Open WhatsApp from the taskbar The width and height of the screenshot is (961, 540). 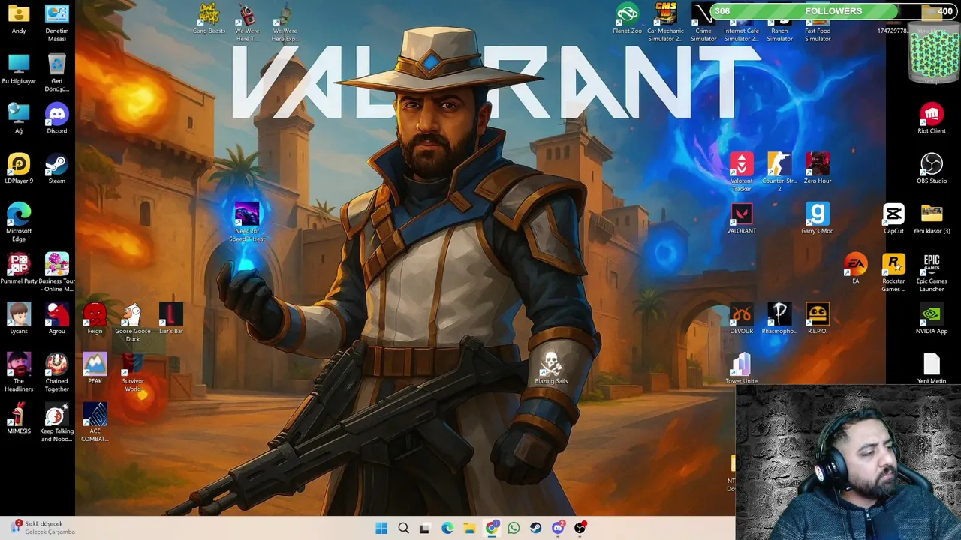[x=514, y=528]
